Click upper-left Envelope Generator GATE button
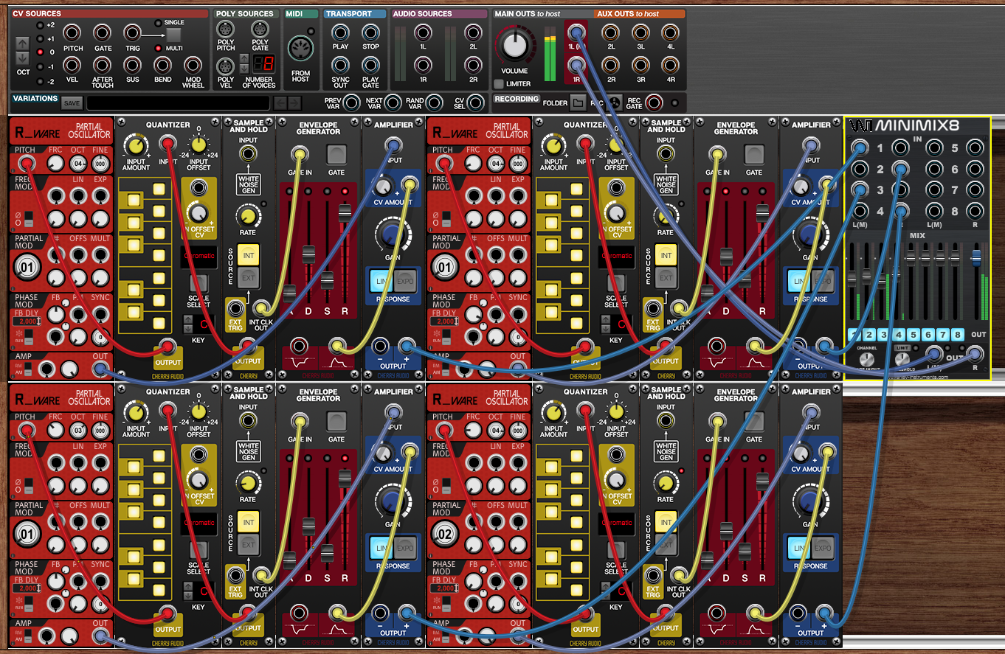The height and width of the screenshot is (654, 1005). [336, 154]
